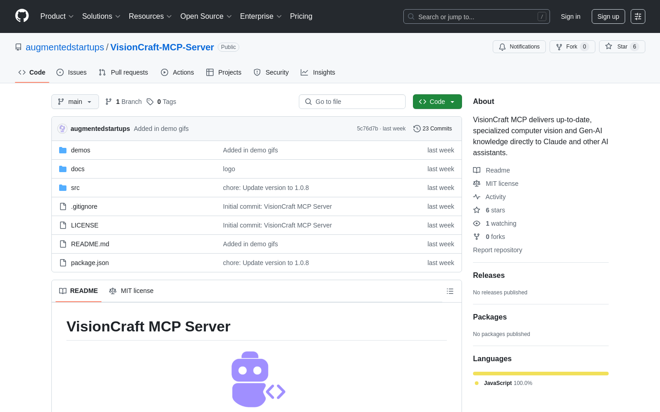Open the 'Initial commit' message for LICENSE
660x412 pixels.
[277, 225]
